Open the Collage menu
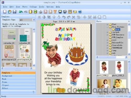Viewport: 131px width, 98px height. click(33, 7)
